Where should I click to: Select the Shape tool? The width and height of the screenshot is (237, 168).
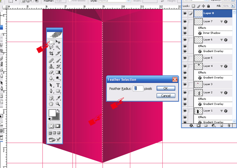click(x=58, y=91)
